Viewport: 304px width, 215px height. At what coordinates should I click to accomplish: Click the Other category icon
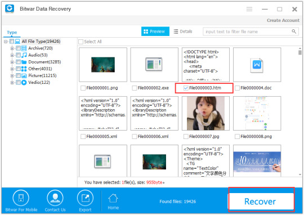coord(24,69)
